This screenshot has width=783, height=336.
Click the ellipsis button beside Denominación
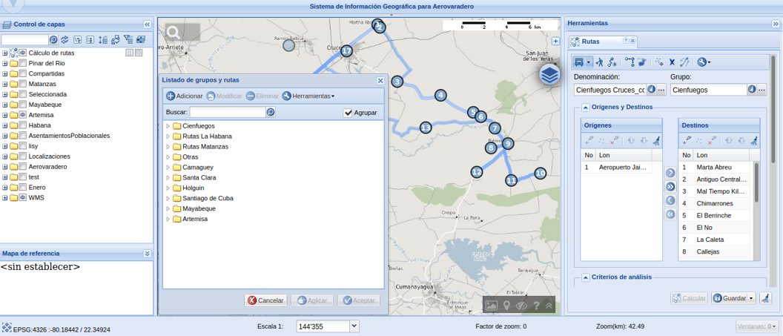[661, 90]
